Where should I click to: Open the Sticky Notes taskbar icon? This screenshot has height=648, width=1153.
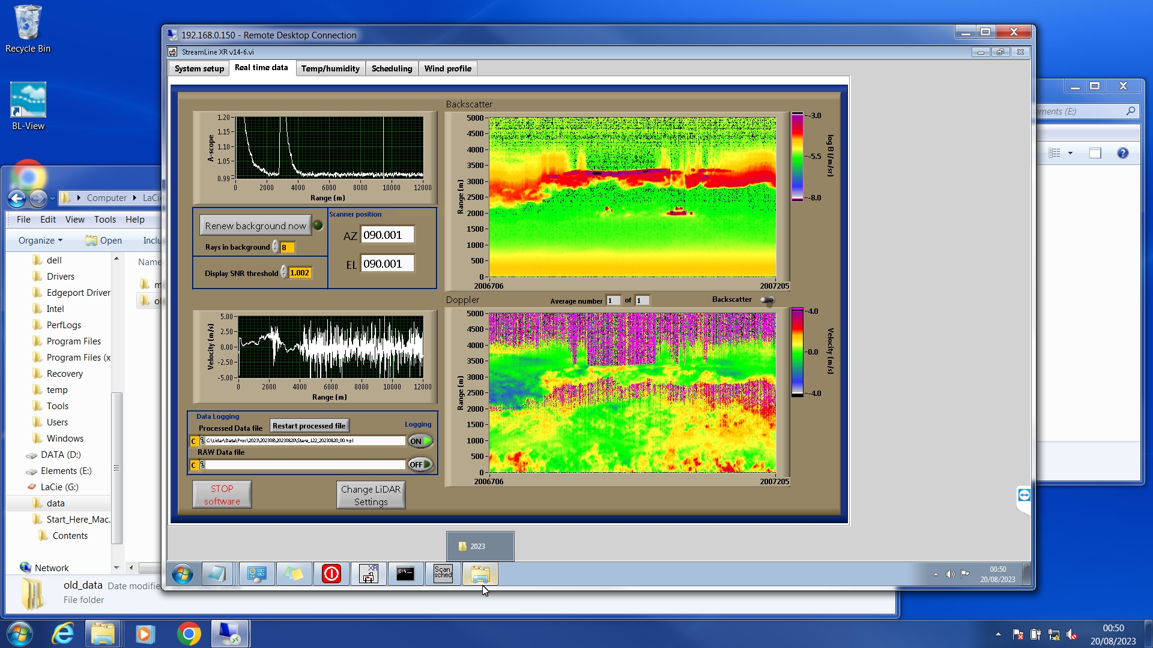[294, 574]
